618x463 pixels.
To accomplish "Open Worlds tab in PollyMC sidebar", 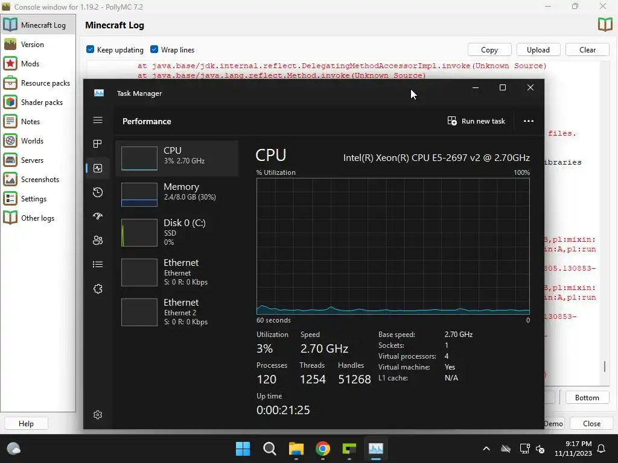I will point(38,141).
